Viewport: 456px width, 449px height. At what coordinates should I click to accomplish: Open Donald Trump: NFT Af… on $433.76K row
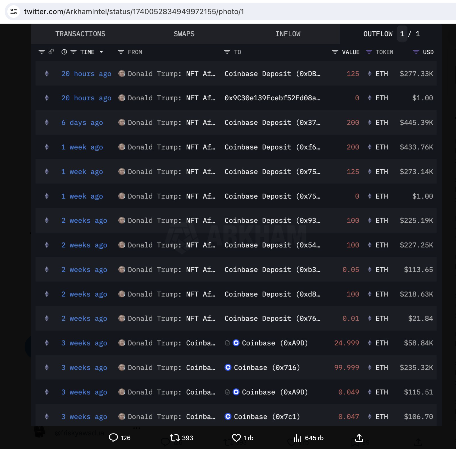click(x=172, y=147)
